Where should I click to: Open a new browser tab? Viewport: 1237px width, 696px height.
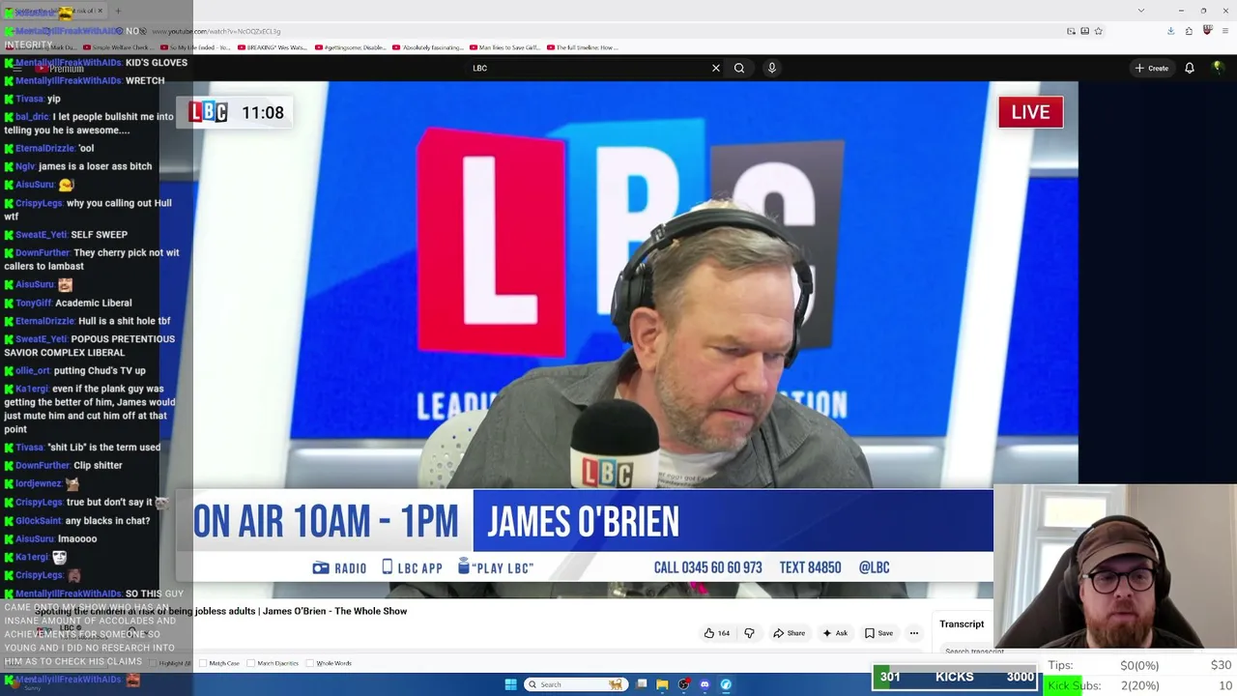pos(118,11)
